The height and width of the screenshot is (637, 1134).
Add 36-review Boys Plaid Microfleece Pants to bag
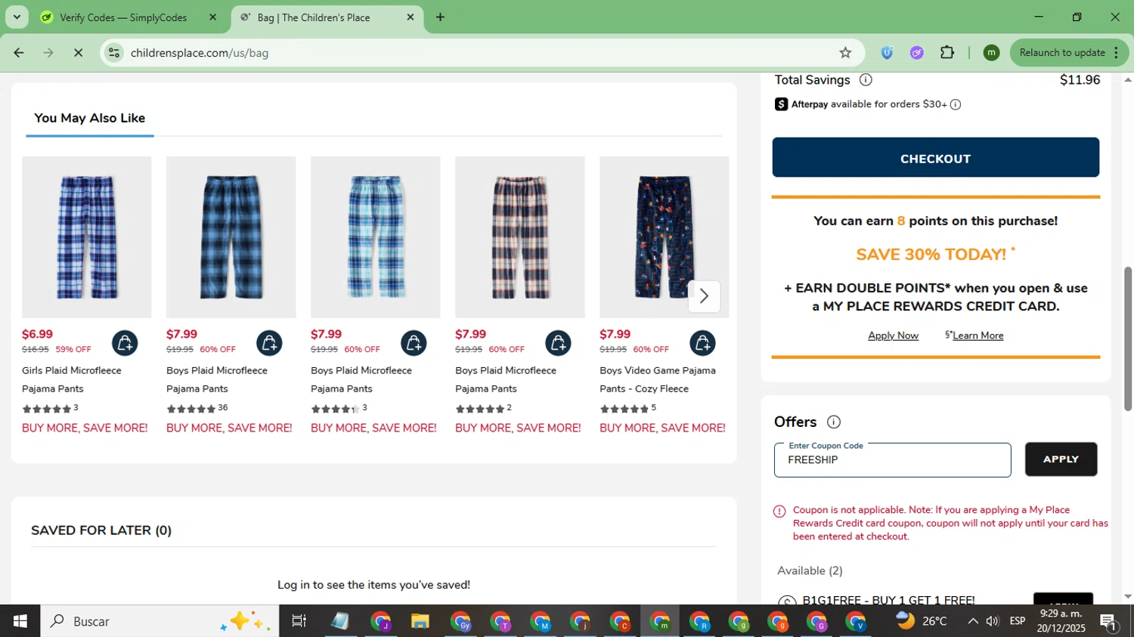tap(269, 343)
